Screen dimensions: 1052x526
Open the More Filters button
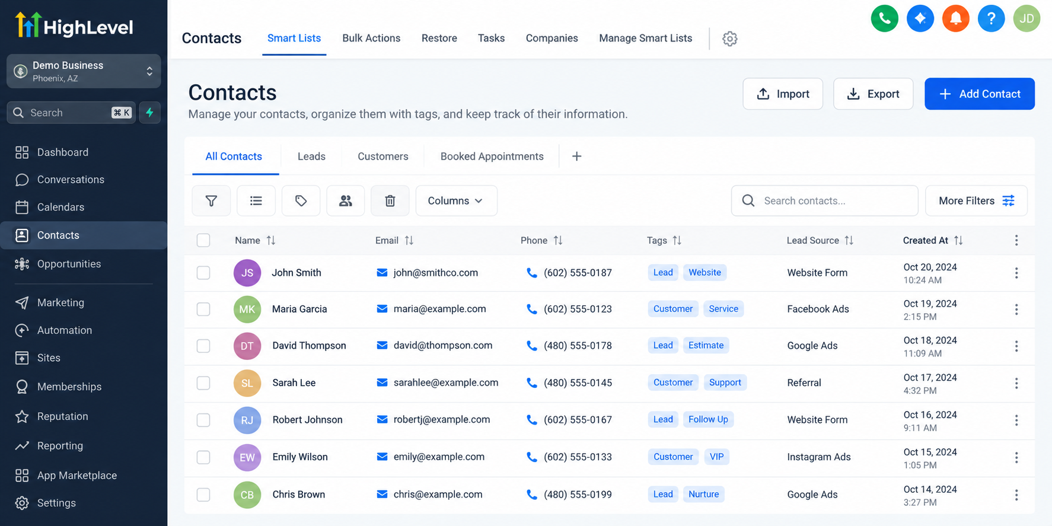(976, 201)
